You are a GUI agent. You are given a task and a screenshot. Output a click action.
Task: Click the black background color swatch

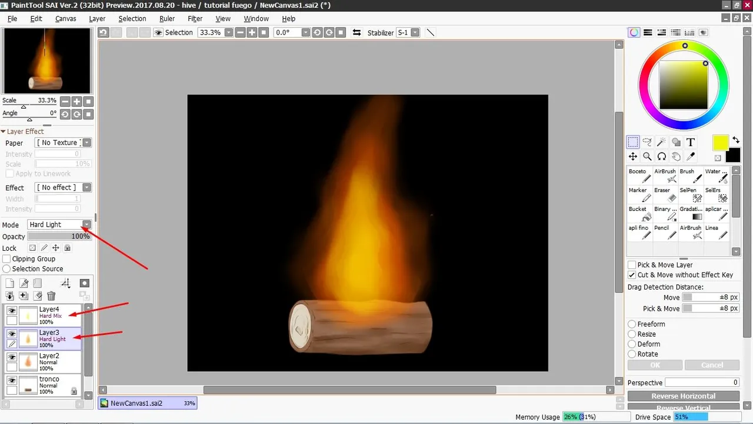click(732, 156)
